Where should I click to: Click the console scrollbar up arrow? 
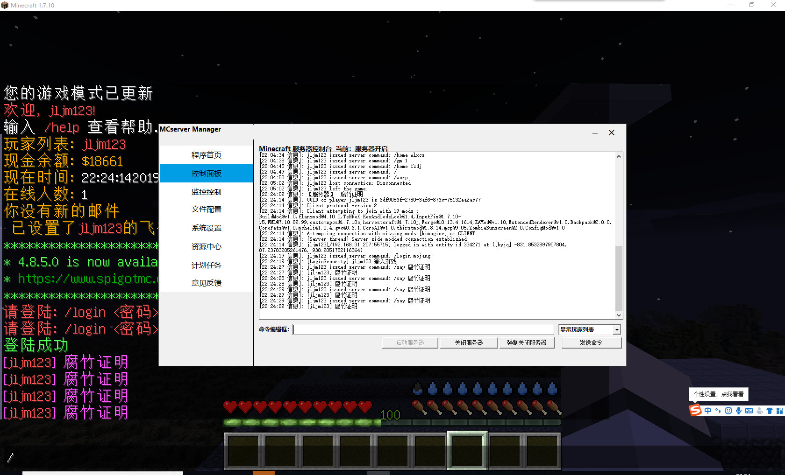(x=619, y=156)
